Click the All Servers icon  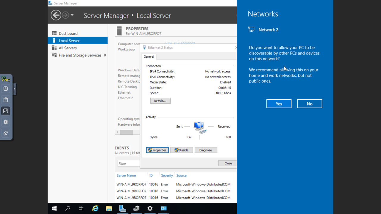54,48
